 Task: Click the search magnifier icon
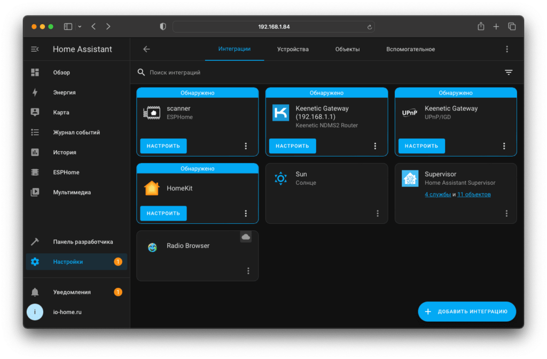(x=141, y=72)
